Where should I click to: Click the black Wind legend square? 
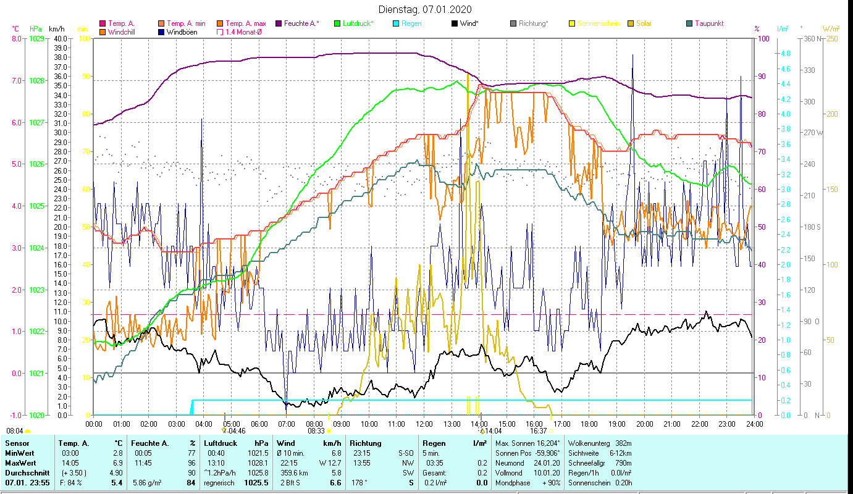click(x=454, y=23)
